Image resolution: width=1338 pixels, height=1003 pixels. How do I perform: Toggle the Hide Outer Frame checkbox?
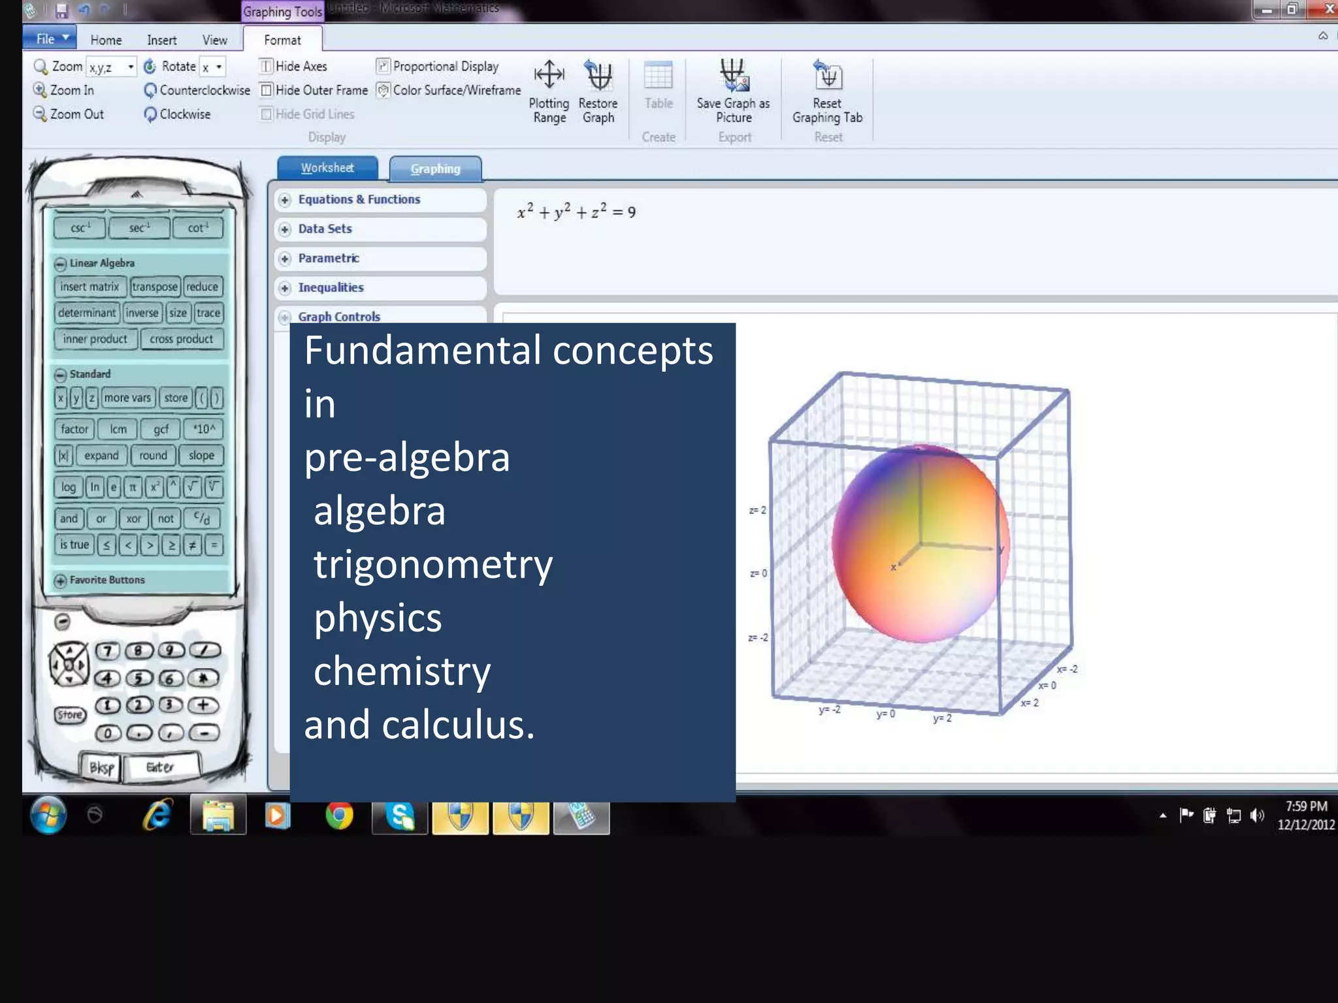click(266, 90)
